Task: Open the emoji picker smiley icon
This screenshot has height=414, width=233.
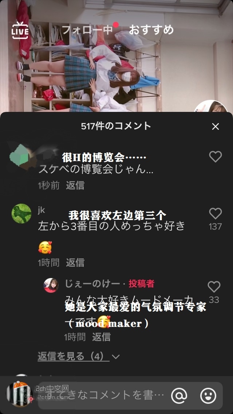Action: (x=208, y=395)
